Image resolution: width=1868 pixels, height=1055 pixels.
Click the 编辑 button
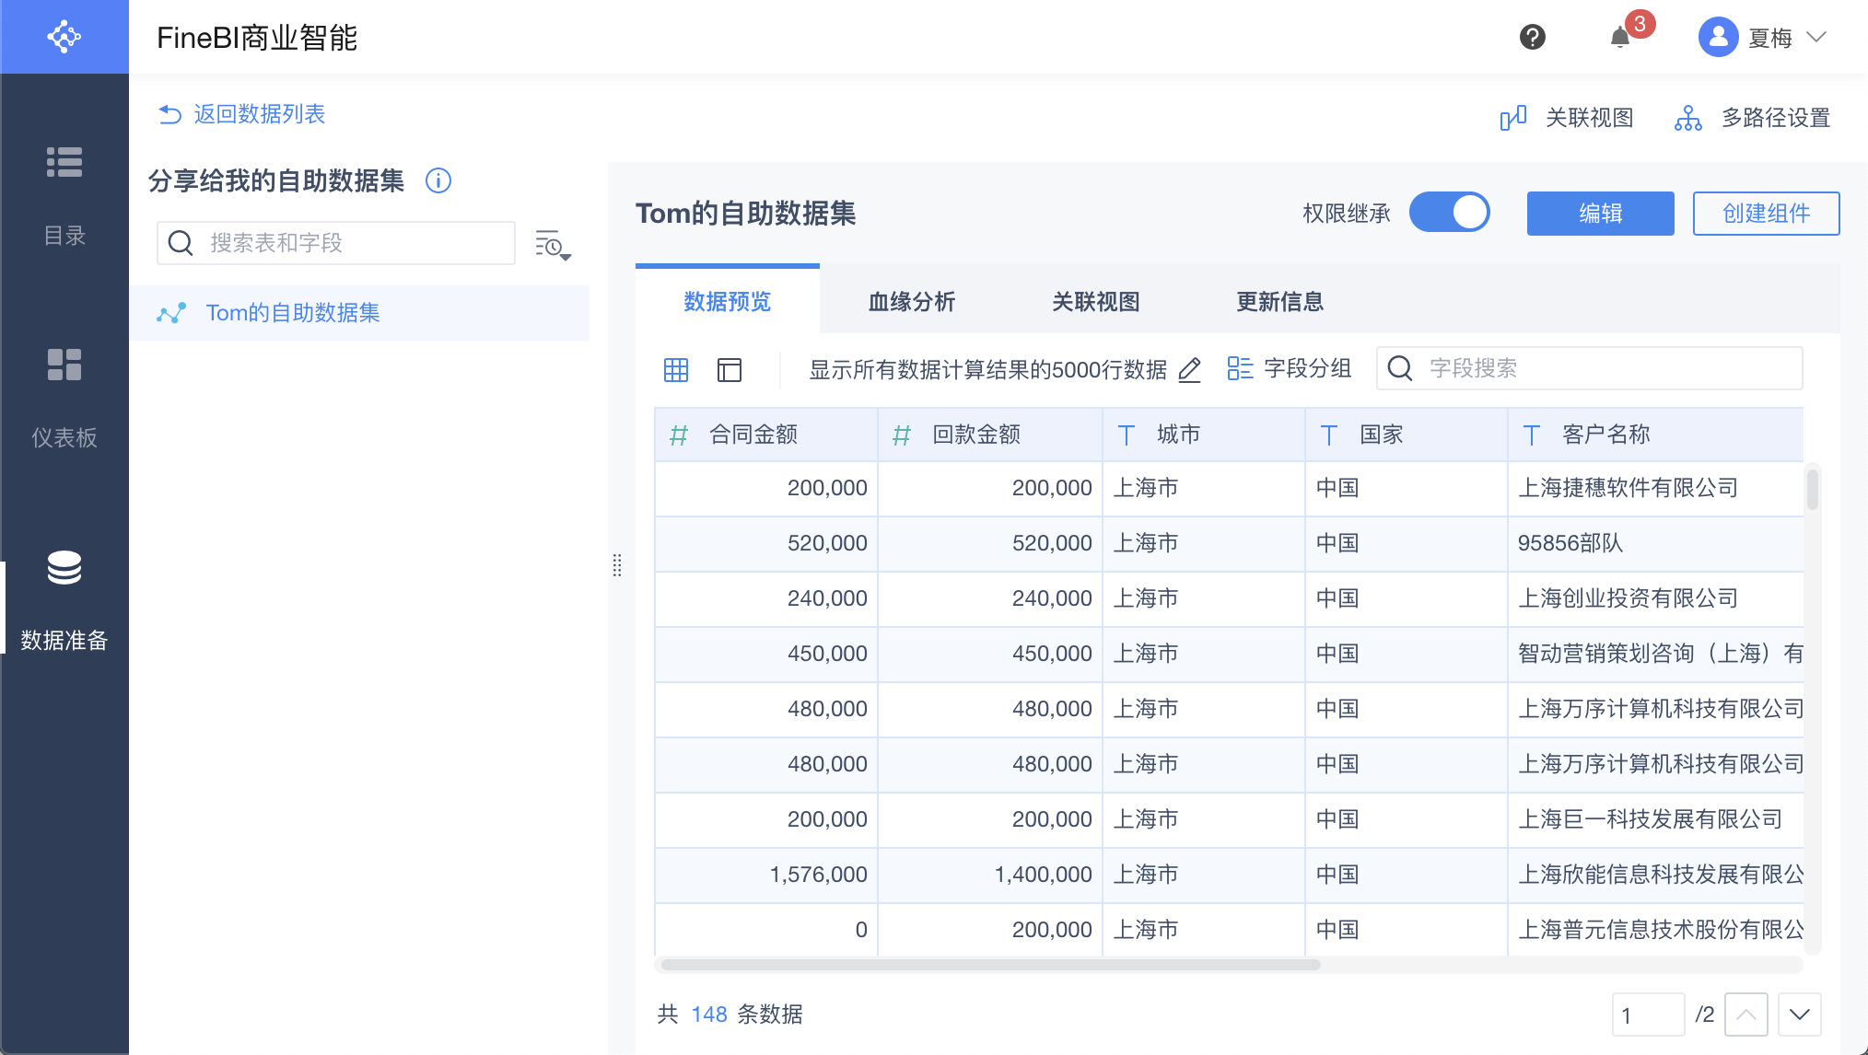pyautogui.click(x=1600, y=214)
